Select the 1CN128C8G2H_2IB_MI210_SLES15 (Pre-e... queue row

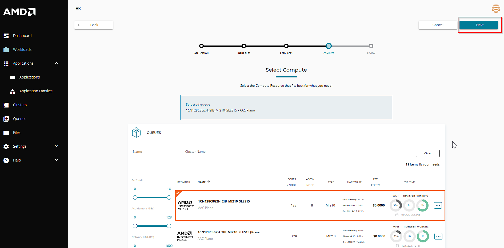pyautogui.click(x=230, y=235)
